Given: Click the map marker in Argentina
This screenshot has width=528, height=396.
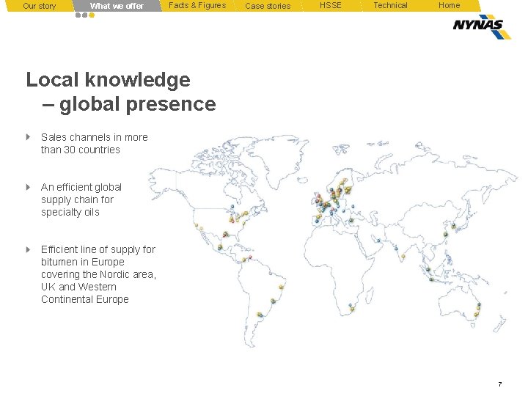Looking at the screenshot, I should 260,315.
